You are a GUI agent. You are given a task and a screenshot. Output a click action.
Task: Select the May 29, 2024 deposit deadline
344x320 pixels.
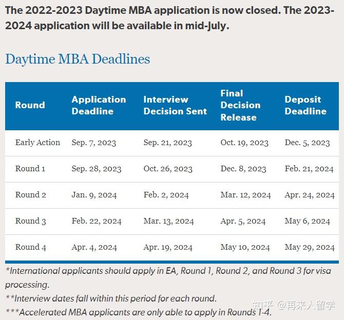click(310, 247)
